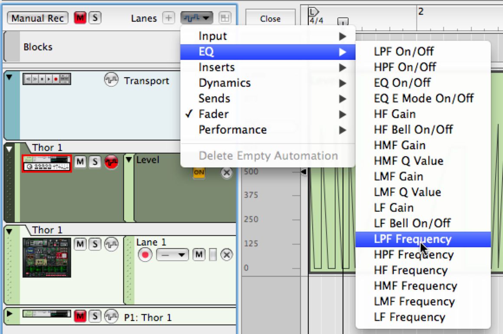The width and height of the screenshot is (503, 334).
Task: Pick HMF Gain from the submenu
Action: click(x=423, y=145)
